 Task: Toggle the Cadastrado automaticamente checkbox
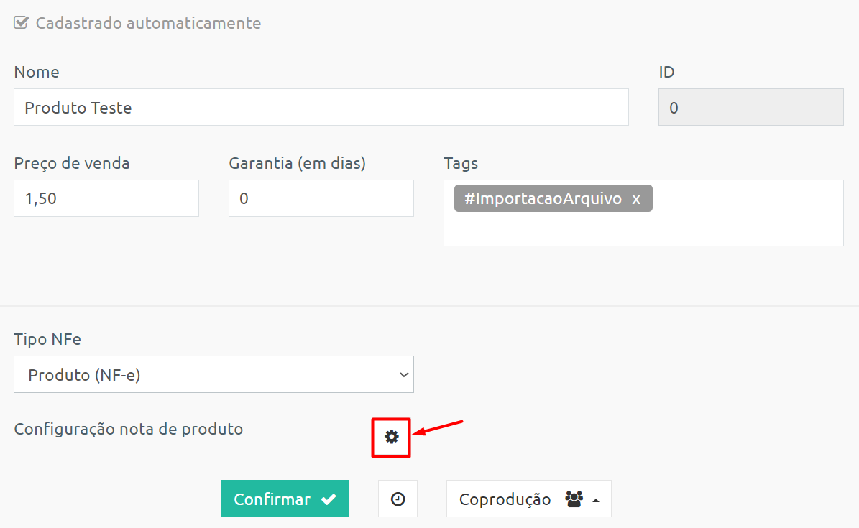pos(21,22)
